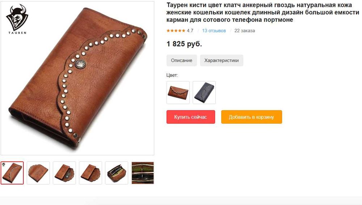Click the product title text
Screen dimensions: 362x205
coord(263,12)
